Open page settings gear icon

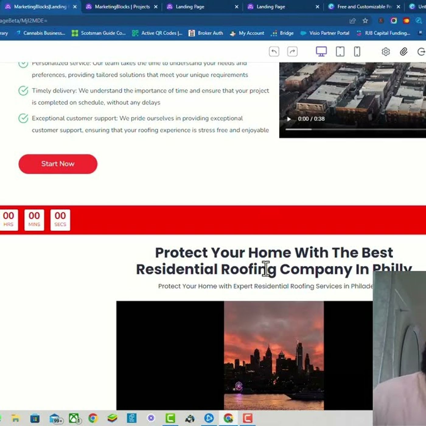pyautogui.click(x=386, y=51)
